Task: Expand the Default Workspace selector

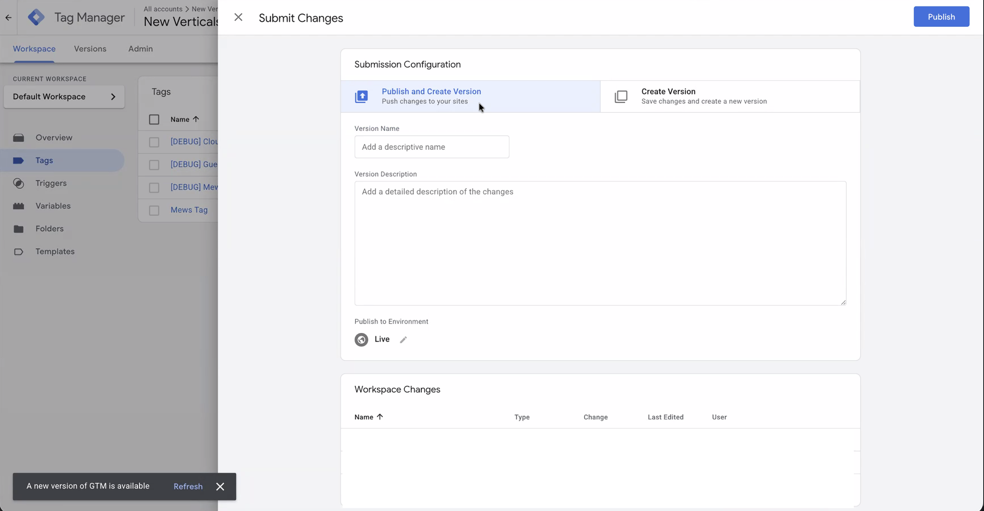Action: pos(64,97)
